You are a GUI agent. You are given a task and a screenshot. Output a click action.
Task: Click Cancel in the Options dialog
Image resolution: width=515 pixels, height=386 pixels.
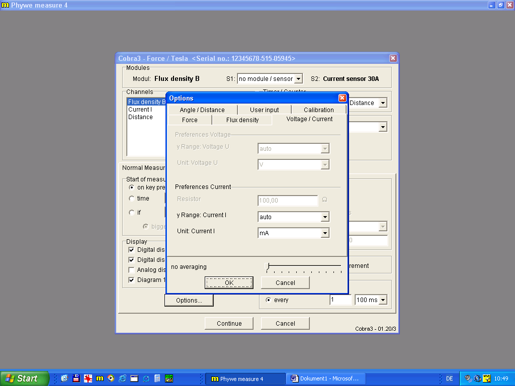(x=285, y=282)
